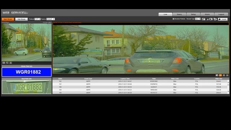Screen dimensions: 231x130
Task: Click the Event Type column header
Action: [88, 79]
